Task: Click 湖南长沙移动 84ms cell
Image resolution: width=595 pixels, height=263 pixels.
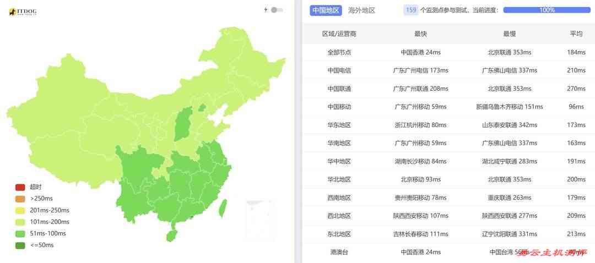Action: pos(420,161)
